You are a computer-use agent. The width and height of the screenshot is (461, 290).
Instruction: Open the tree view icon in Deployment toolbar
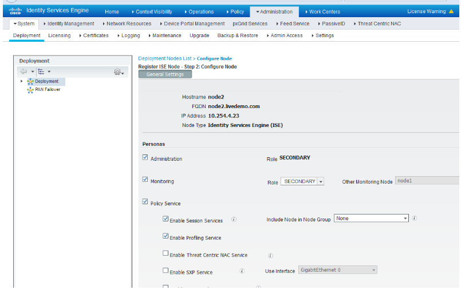click(x=41, y=71)
